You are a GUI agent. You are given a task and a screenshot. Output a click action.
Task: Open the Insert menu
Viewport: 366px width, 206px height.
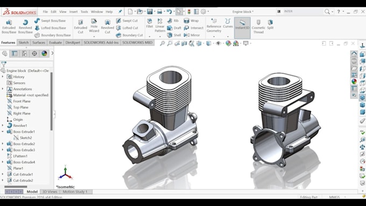73,12
